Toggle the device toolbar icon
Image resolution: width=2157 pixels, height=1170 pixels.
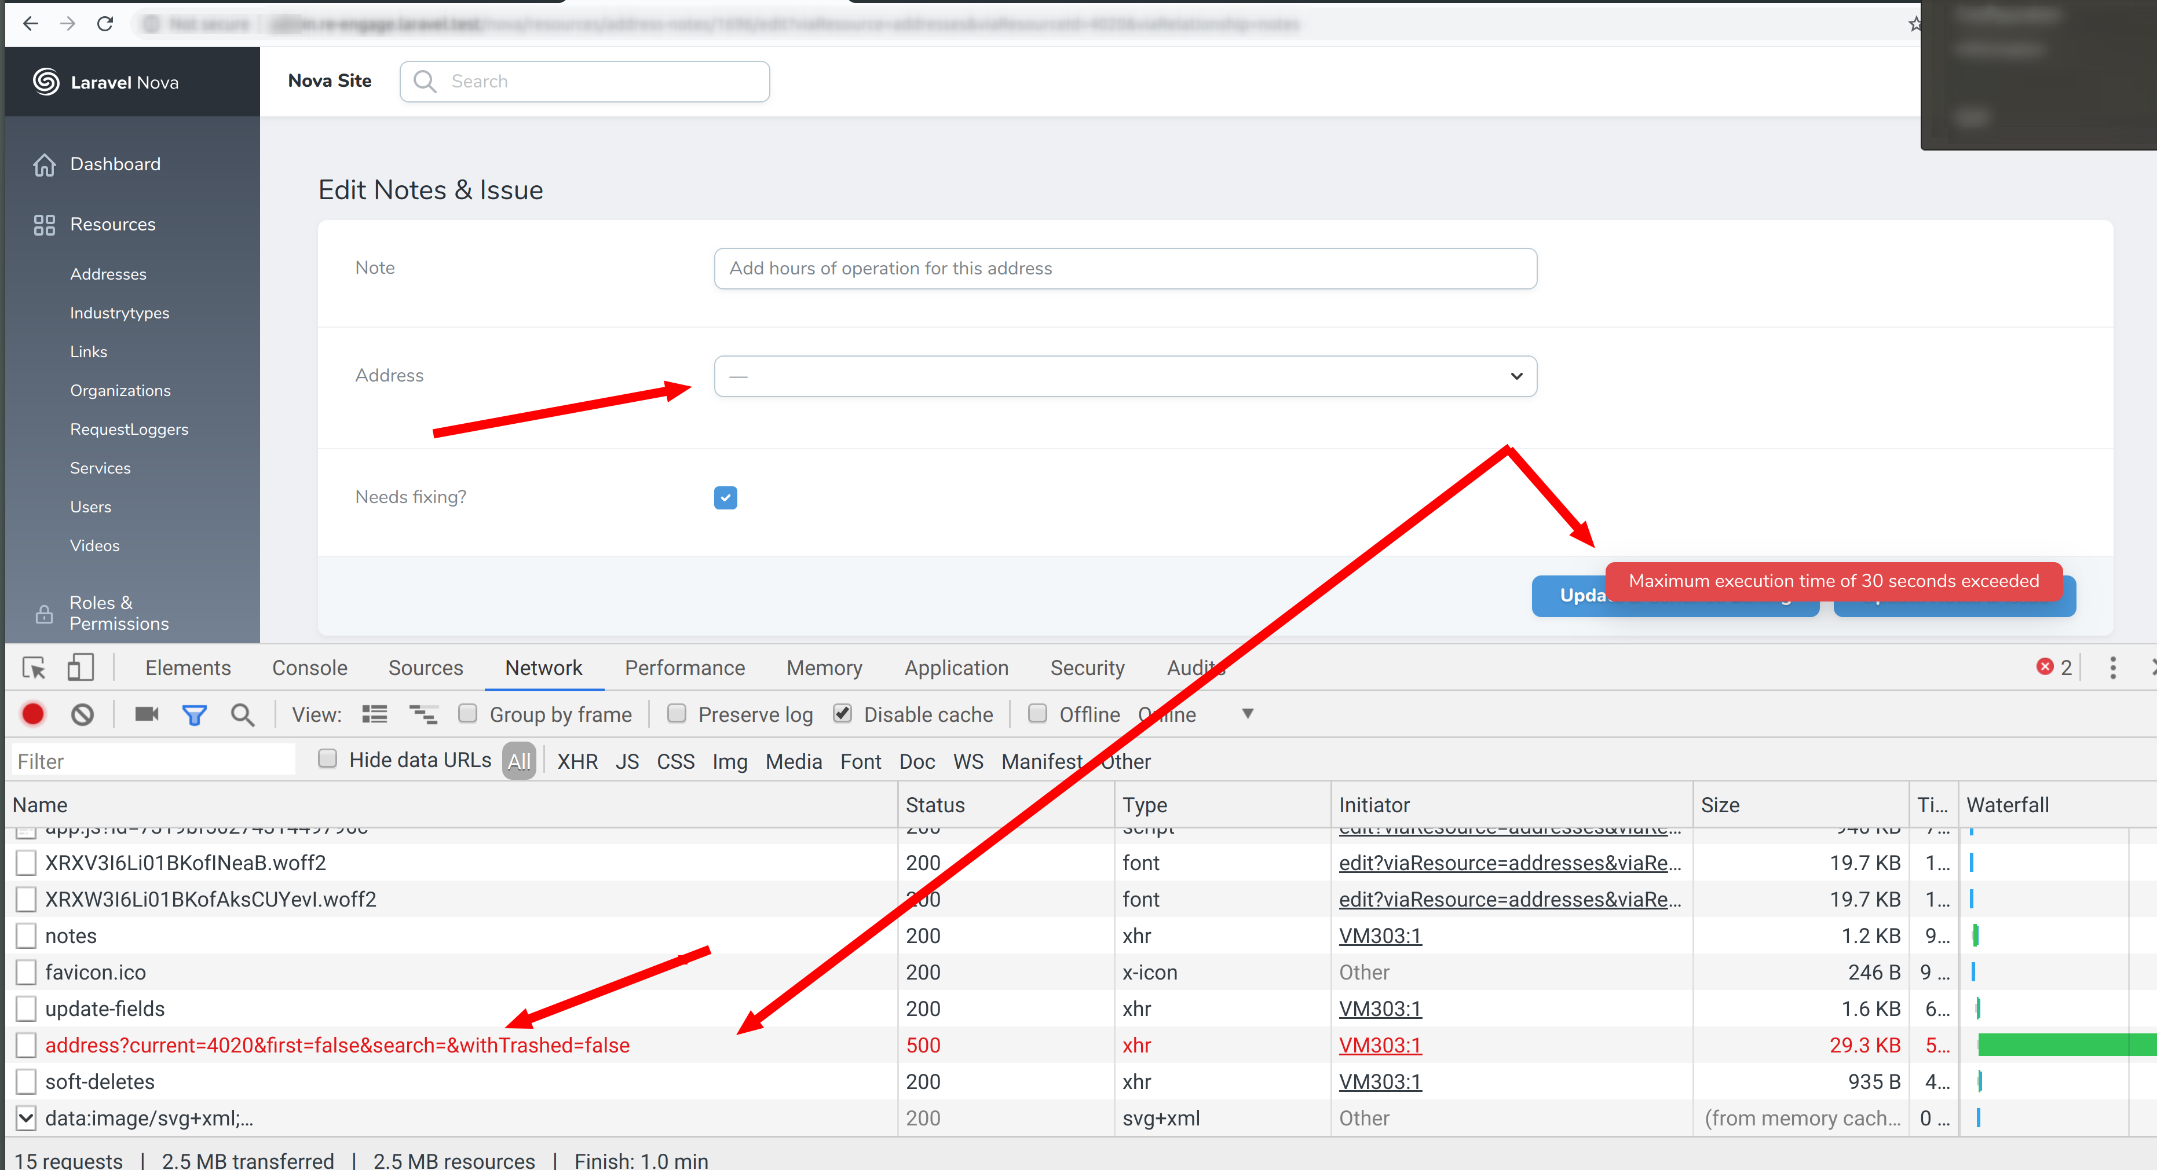point(79,667)
